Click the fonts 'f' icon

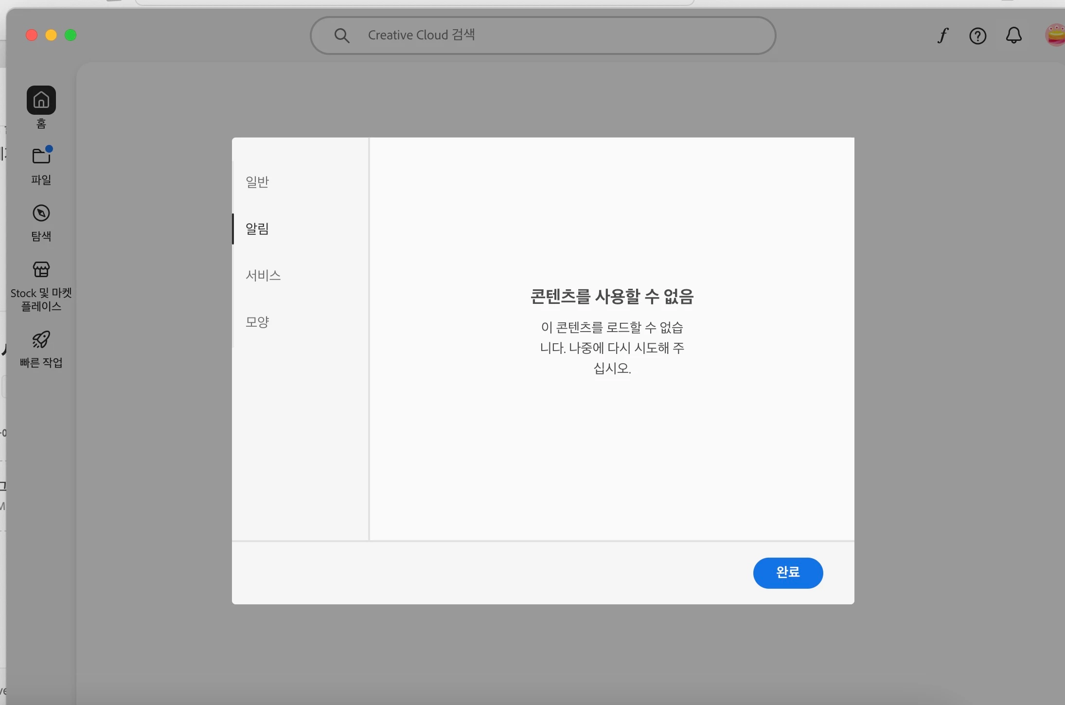pos(942,35)
